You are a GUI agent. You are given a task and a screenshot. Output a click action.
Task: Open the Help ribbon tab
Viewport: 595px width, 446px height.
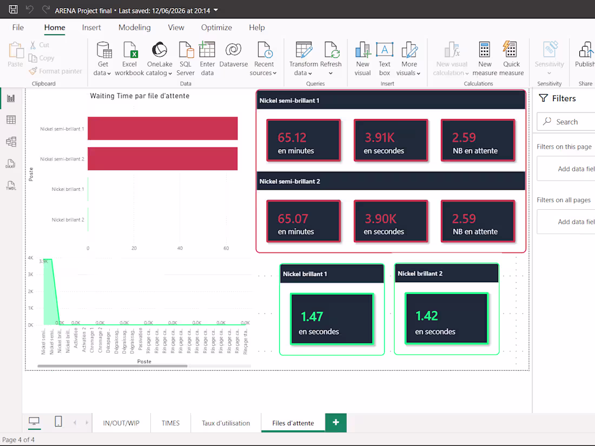257,28
